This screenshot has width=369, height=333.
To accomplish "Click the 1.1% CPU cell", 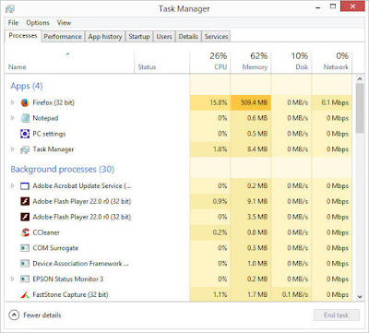I will pyautogui.click(x=210, y=294).
